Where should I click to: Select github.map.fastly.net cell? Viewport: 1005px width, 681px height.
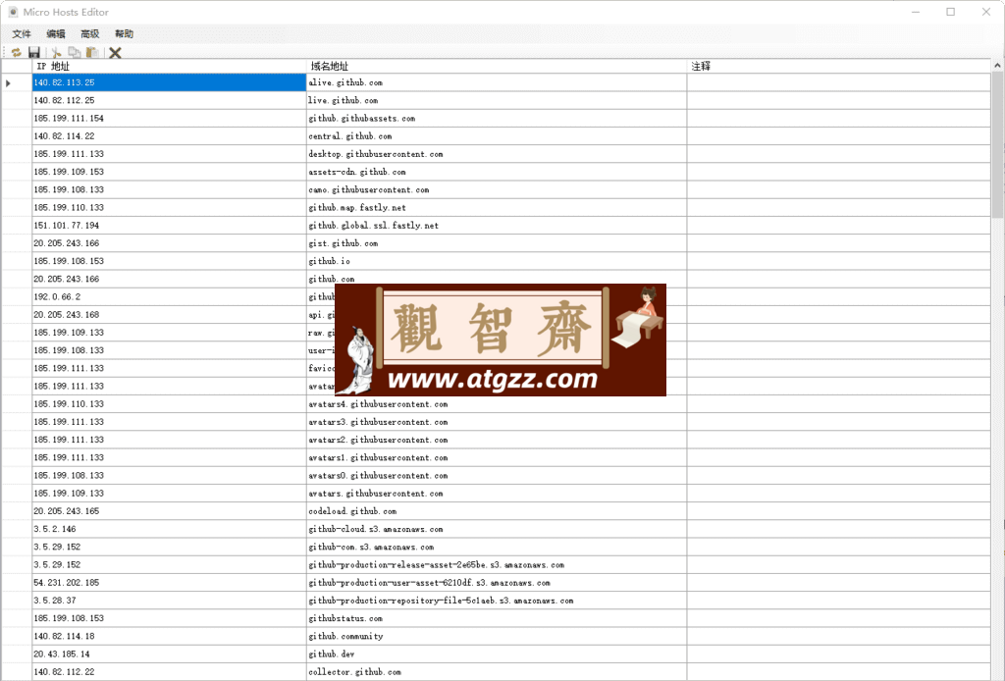click(x=497, y=208)
